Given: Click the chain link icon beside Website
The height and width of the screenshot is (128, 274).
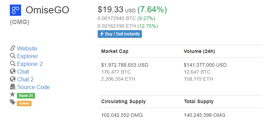Looking at the screenshot, I should pyautogui.click(x=13, y=48).
